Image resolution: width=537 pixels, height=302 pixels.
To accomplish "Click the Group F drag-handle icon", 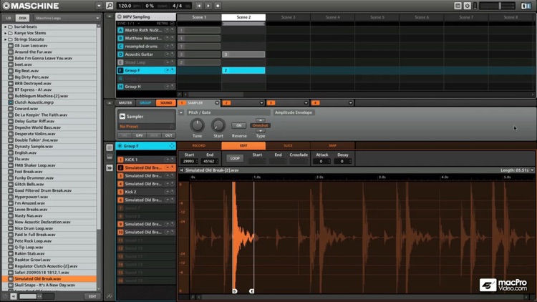I will point(172,146).
